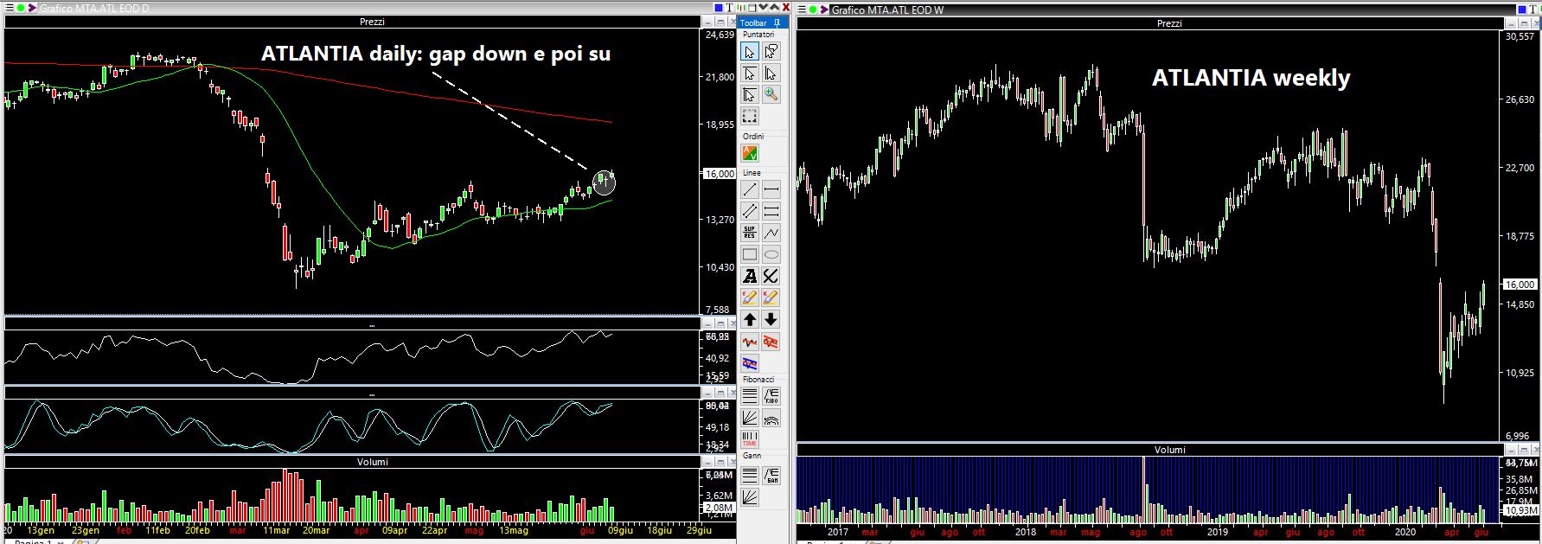This screenshot has height=544, width=1542.
Task: Click the 30,557 value on weekly price axis
Action: 1520,37
